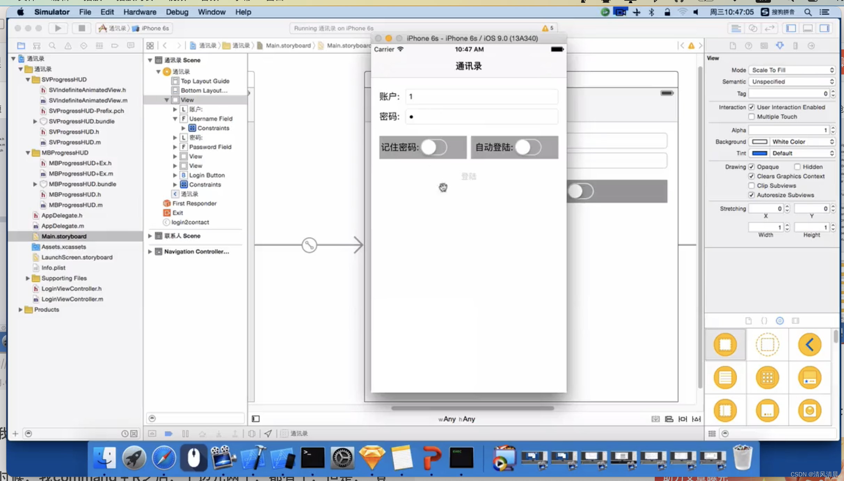Click the 密码 password field in simulator
This screenshot has width=844, height=481.
(x=481, y=117)
